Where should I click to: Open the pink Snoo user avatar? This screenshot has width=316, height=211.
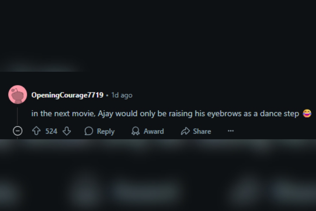[x=18, y=95]
